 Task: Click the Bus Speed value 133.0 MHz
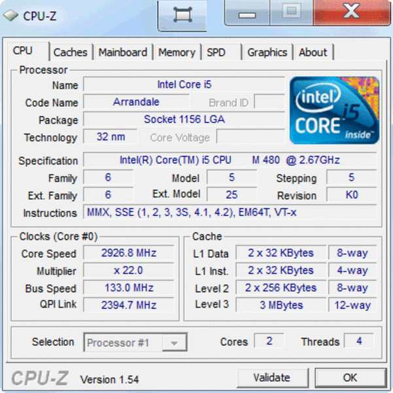129,288
